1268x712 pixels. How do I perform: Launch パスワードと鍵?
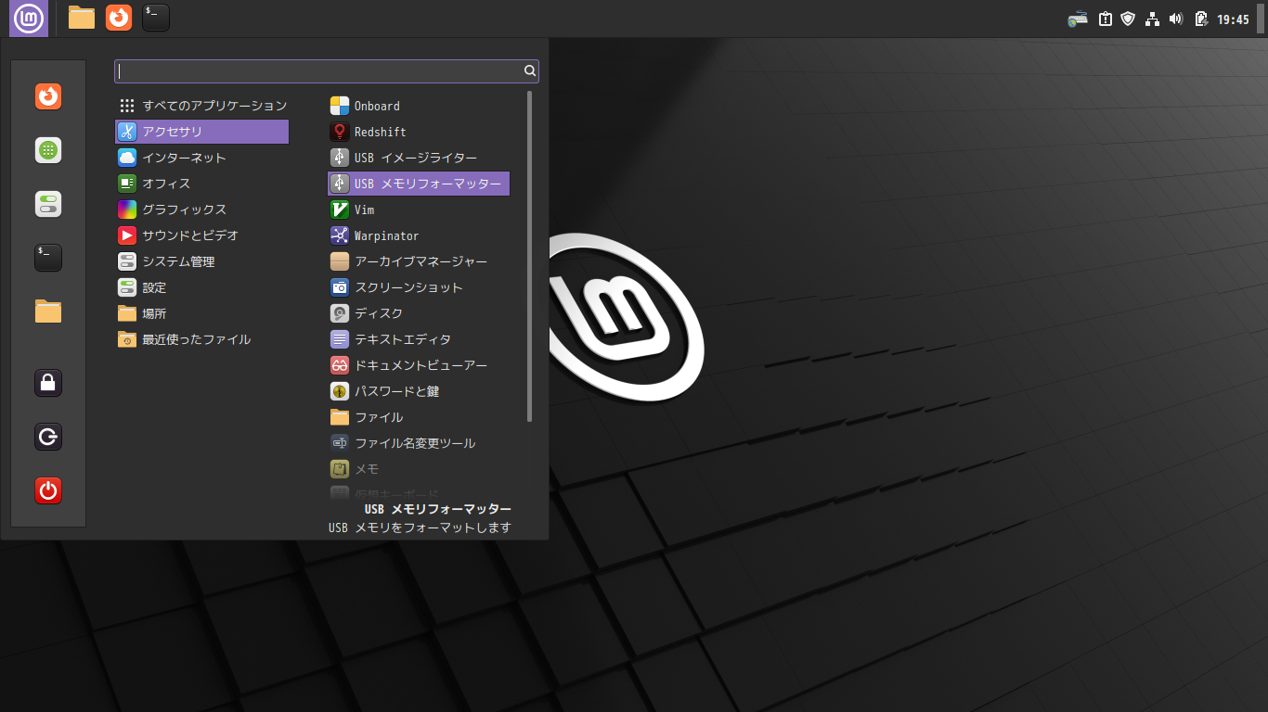[419, 391]
